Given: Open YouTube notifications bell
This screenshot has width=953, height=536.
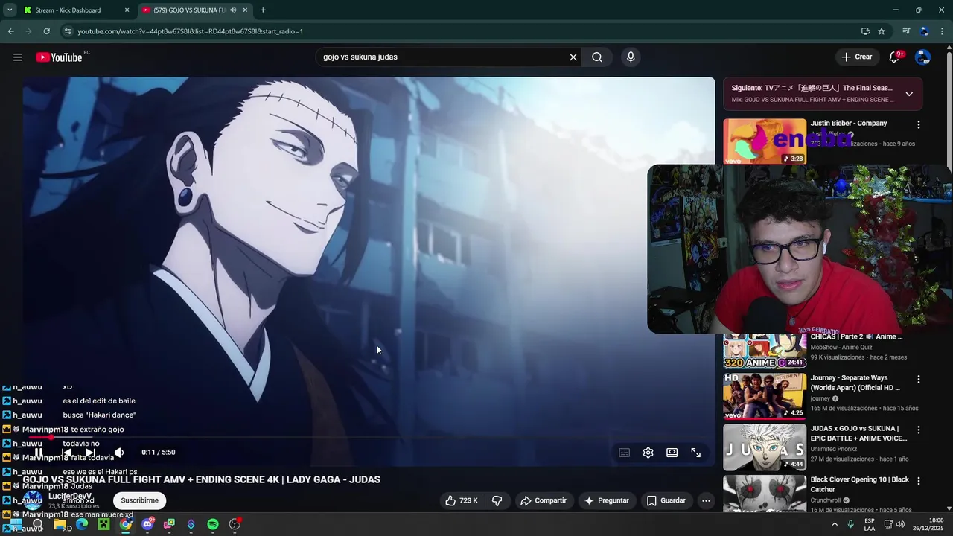Looking at the screenshot, I should (896, 57).
